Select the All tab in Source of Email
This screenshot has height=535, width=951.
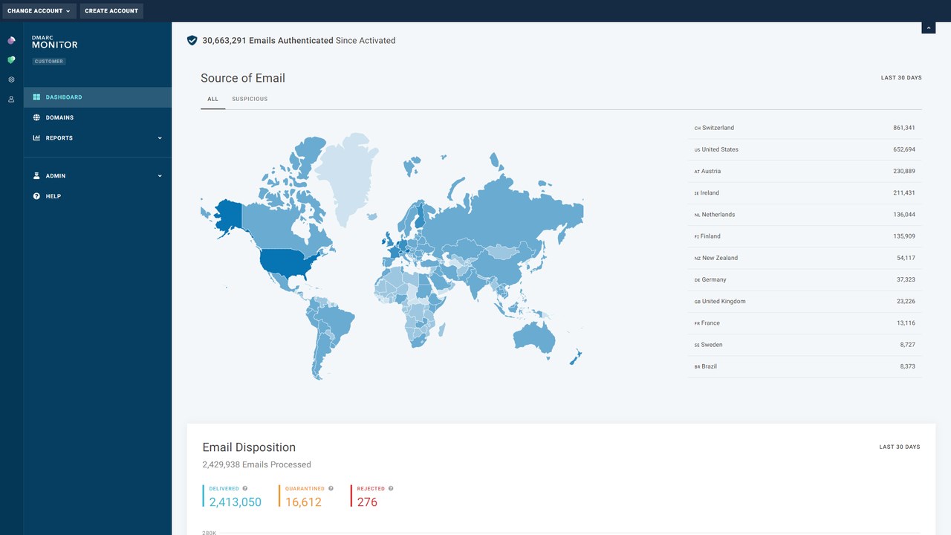(213, 99)
